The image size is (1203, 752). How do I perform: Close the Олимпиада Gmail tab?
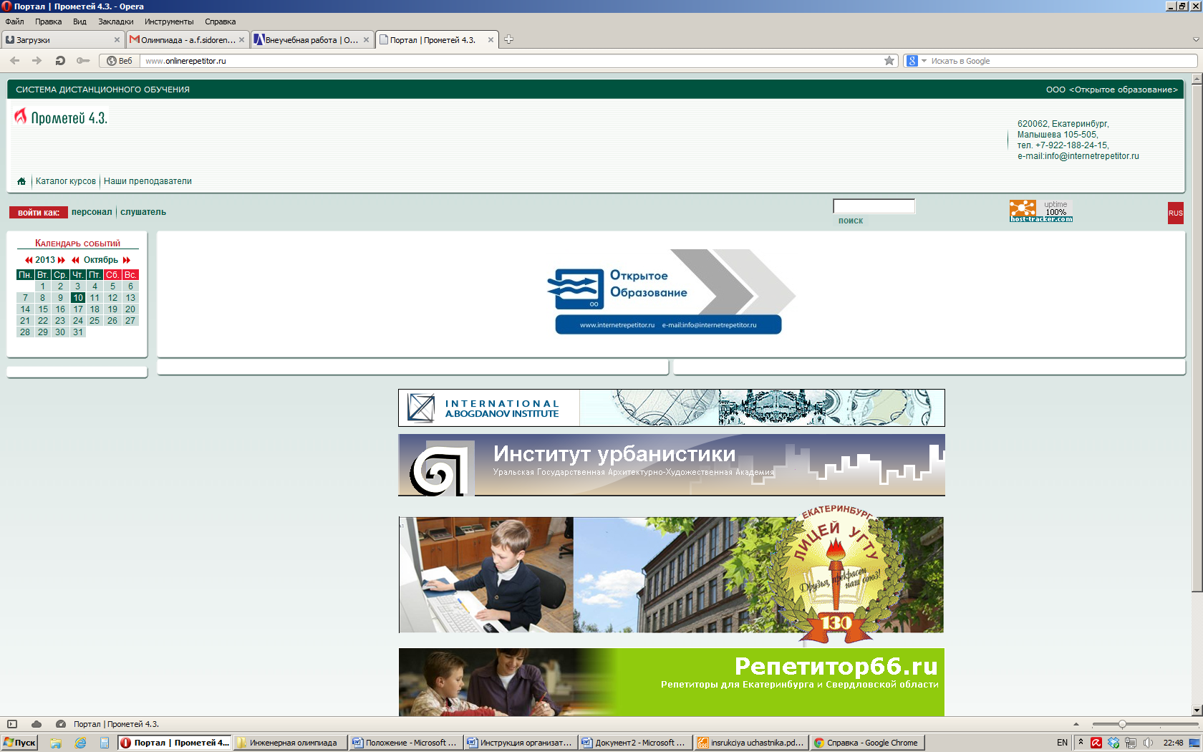tap(241, 40)
